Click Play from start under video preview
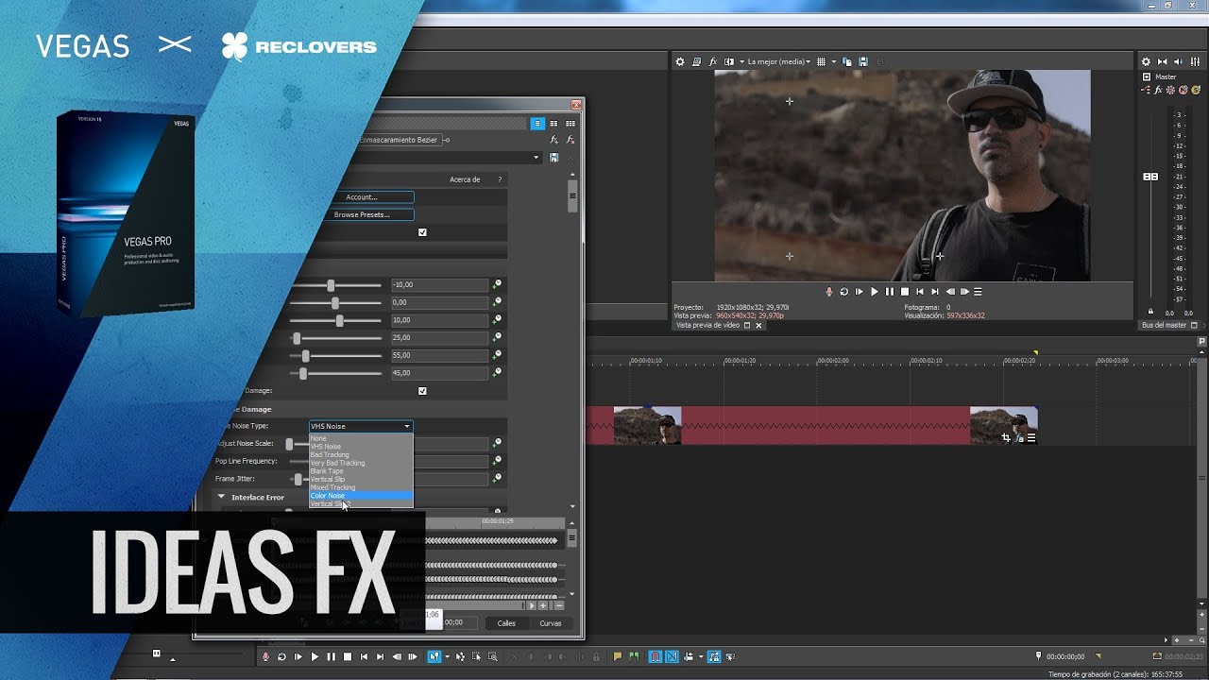The width and height of the screenshot is (1209, 680). (860, 292)
